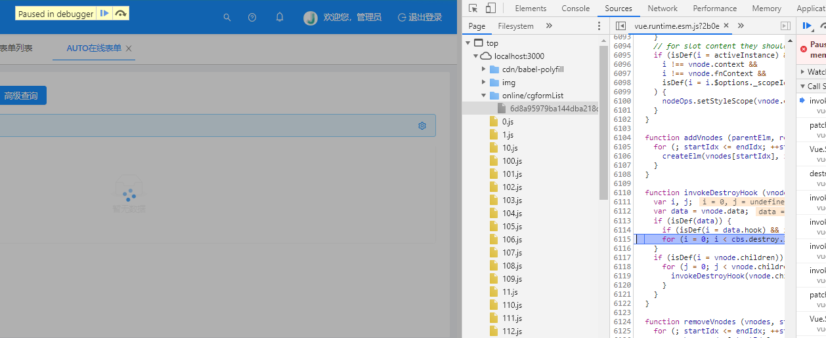Hide the navigator sidebar toggle icon

pos(620,26)
